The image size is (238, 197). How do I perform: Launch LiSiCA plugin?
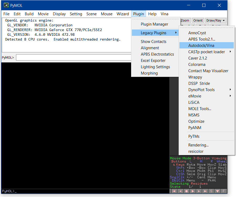pos(206,102)
